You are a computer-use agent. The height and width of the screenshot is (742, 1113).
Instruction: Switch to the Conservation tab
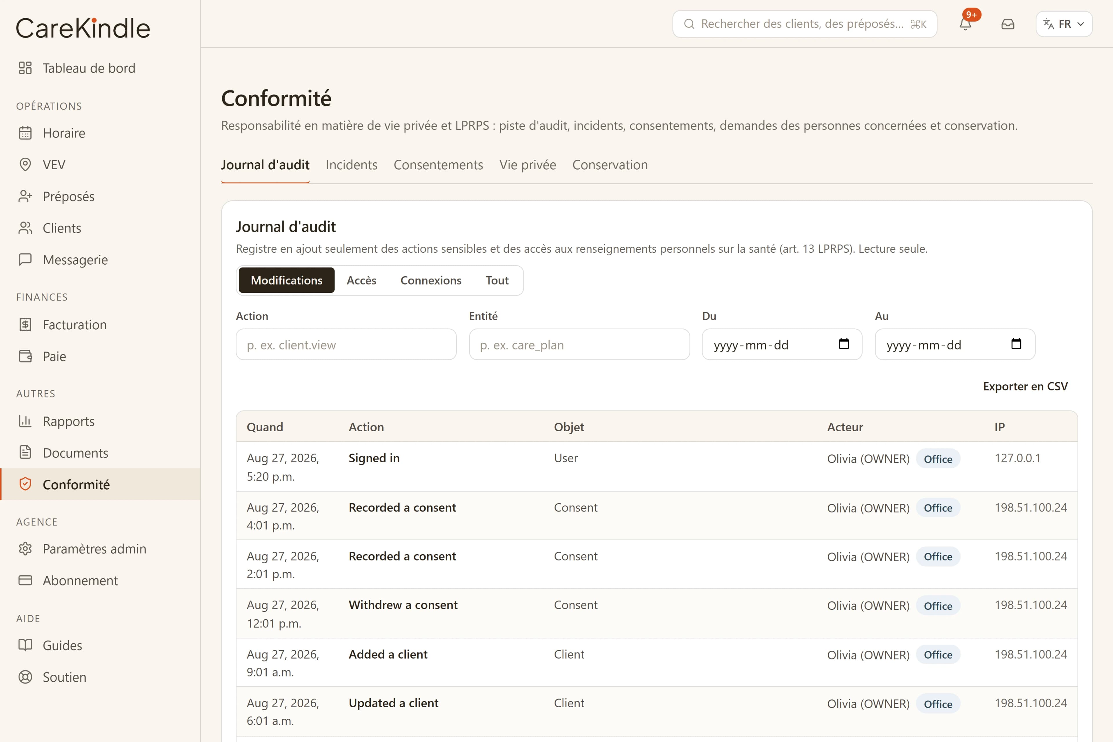coord(610,165)
